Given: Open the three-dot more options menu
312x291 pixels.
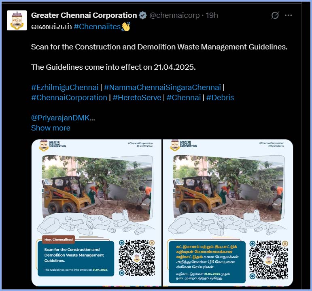Looking at the screenshot, I should [288, 15].
